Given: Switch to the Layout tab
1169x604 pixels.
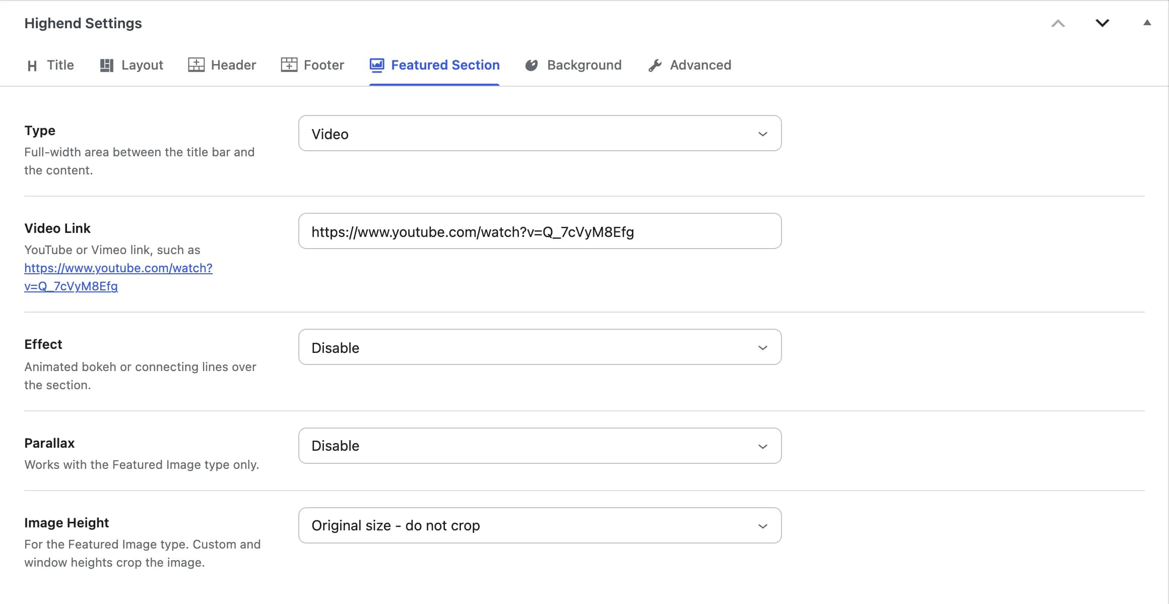Looking at the screenshot, I should click(132, 65).
